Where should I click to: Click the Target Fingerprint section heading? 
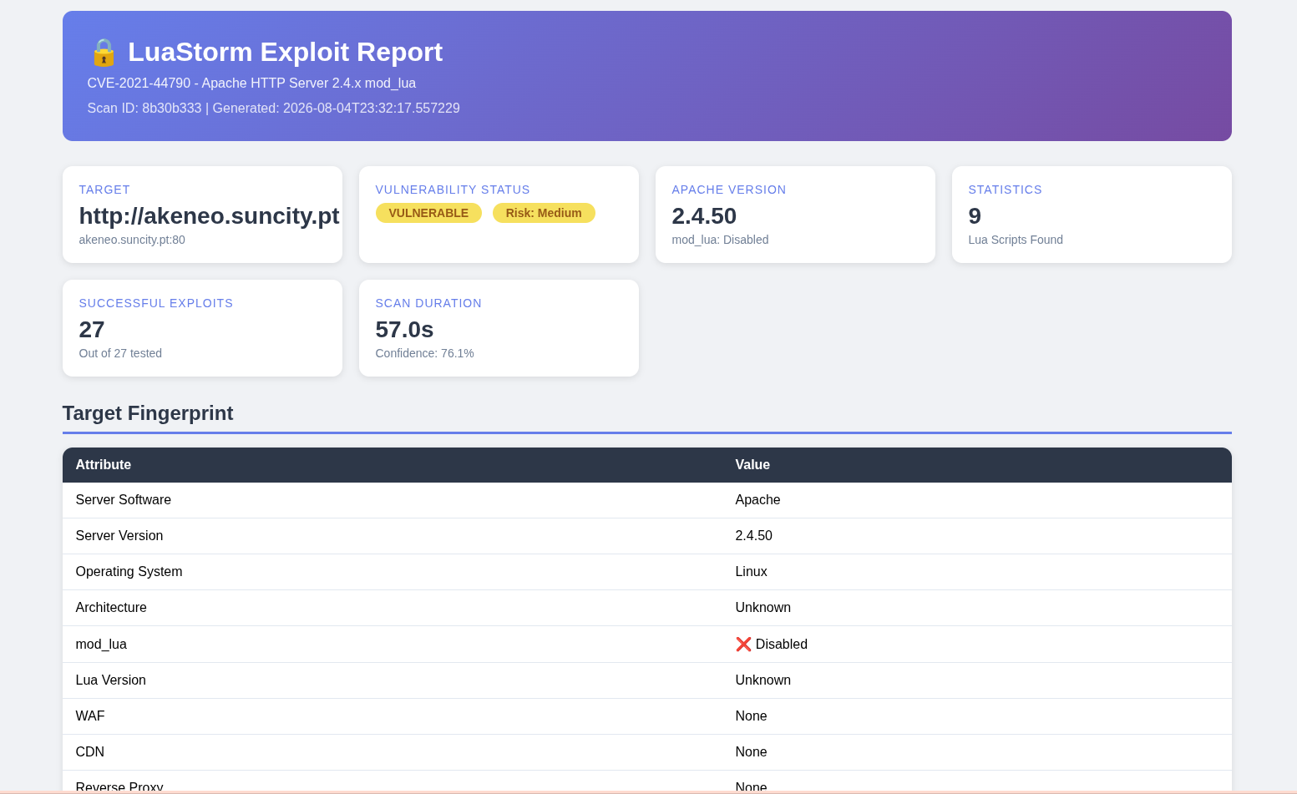(148, 413)
